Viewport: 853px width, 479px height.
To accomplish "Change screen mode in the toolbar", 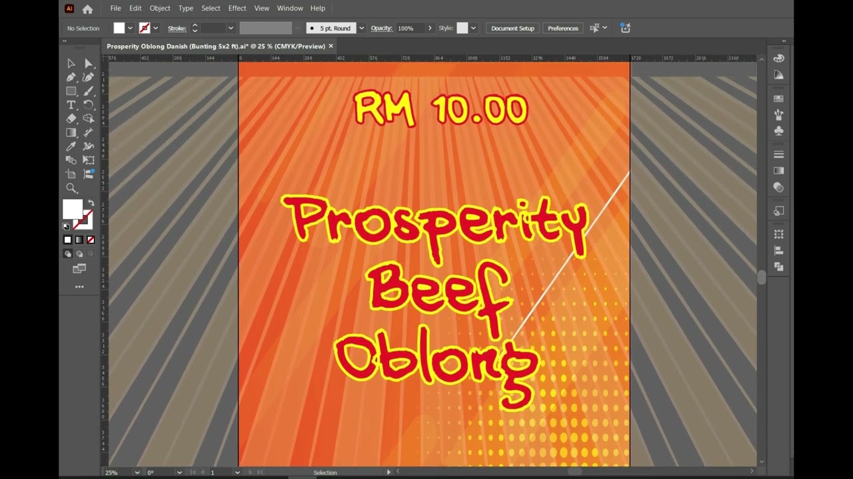I will pos(79,269).
